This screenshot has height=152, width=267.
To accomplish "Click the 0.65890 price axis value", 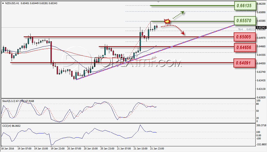I will click(x=261, y=12).
